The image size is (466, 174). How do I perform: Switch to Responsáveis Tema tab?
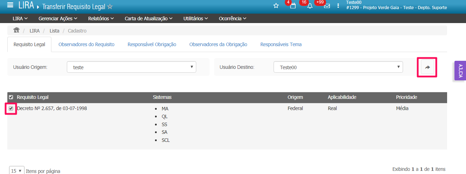(281, 44)
